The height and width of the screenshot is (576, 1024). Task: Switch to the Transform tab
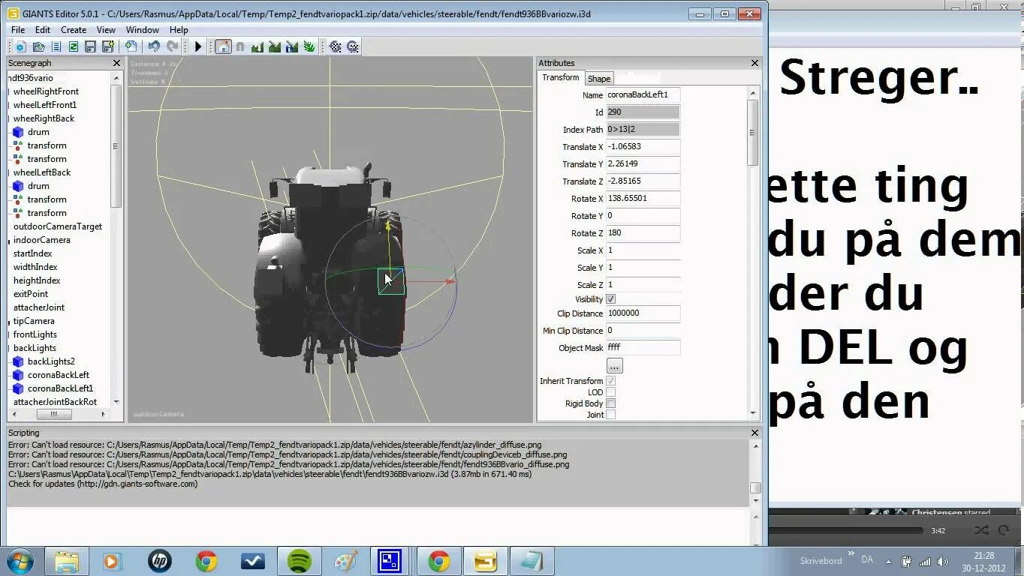(561, 78)
